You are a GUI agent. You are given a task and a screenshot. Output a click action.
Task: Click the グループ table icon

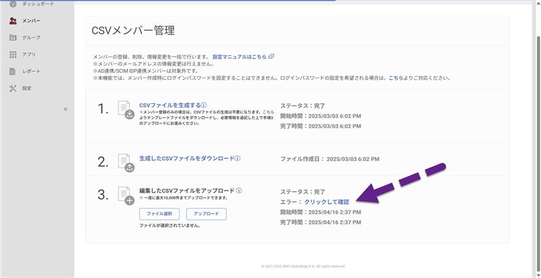click(x=13, y=38)
